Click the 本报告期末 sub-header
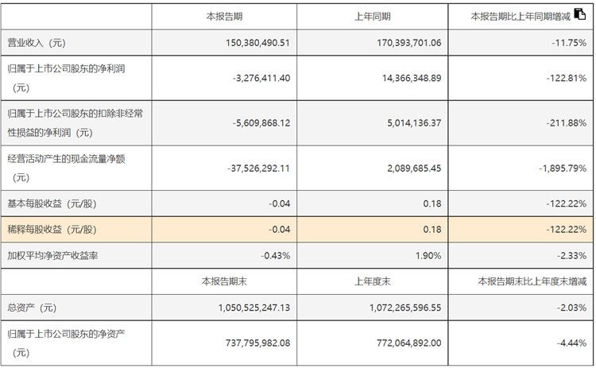Image resolution: width=596 pixels, height=368 pixels. coord(223,281)
